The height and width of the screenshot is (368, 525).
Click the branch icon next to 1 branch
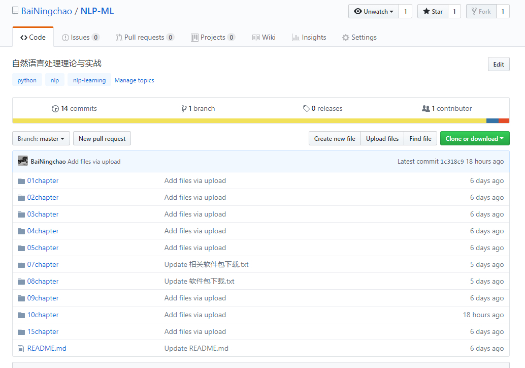[x=184, y=109]
